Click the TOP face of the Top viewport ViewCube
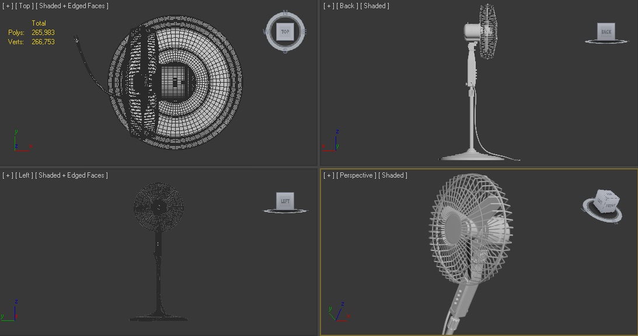This screenshot has height=336, width=638. point(284,31)
